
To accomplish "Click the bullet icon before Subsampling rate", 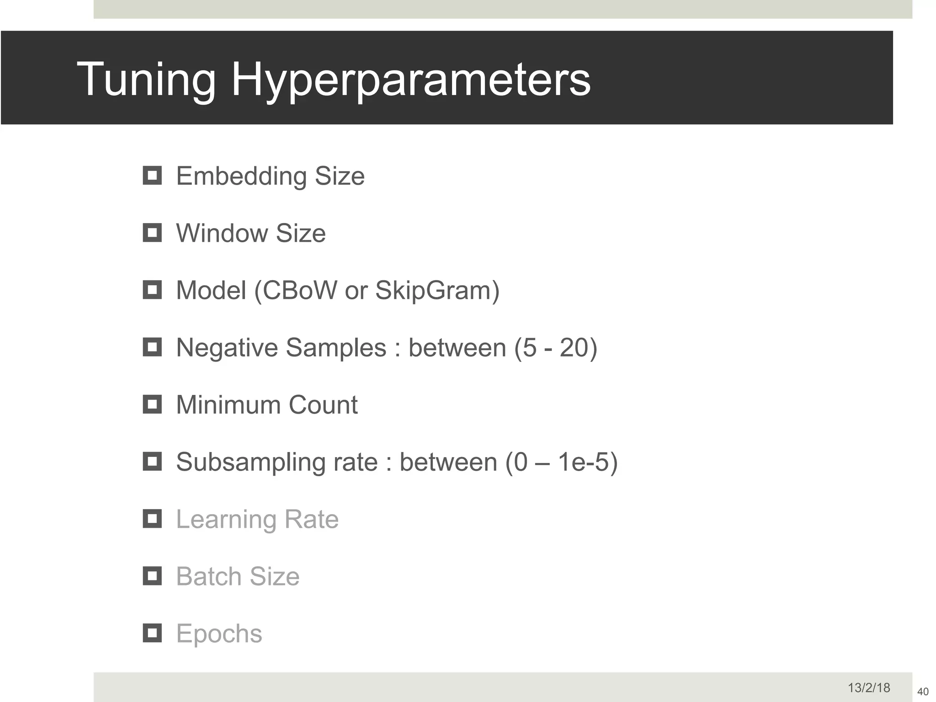I will point(152,461).
